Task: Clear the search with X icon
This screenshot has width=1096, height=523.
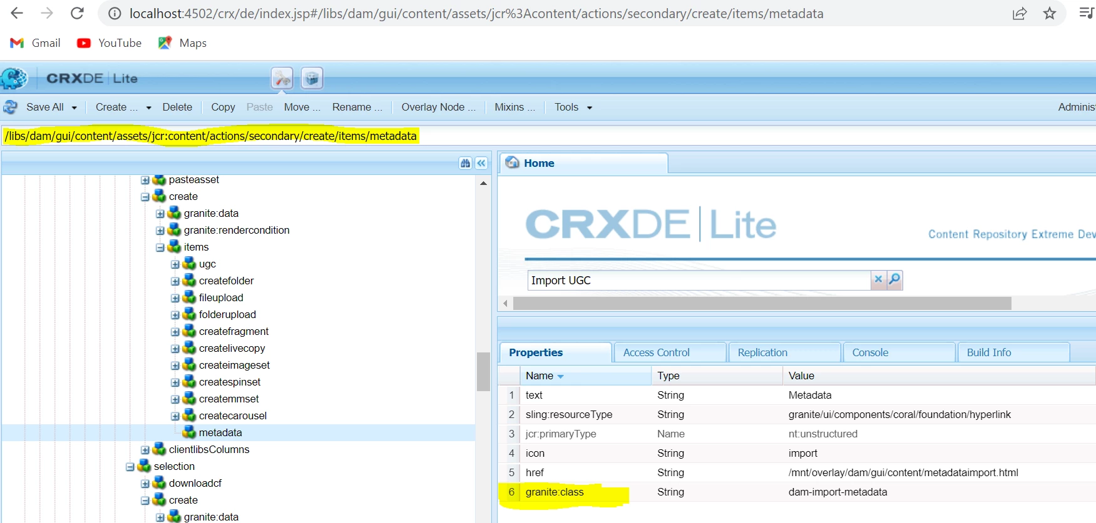Action: [x=879, y=280]
